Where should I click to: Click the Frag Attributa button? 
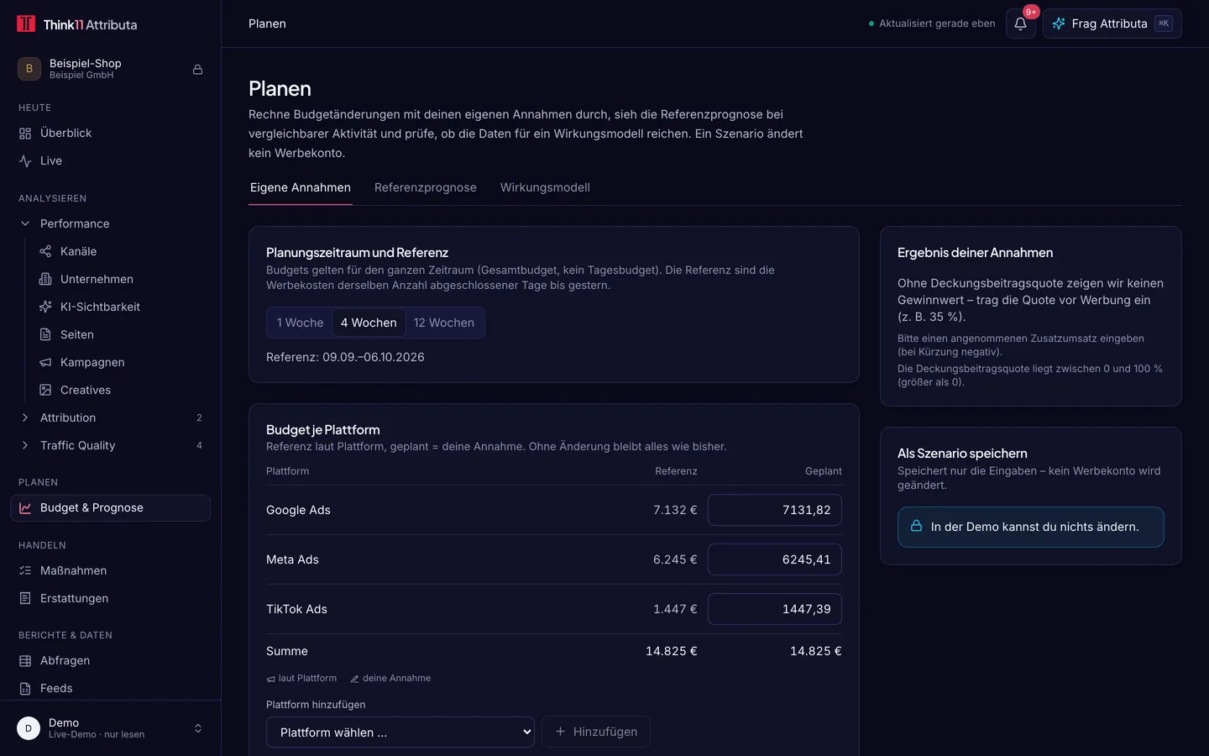[1112, 24]
